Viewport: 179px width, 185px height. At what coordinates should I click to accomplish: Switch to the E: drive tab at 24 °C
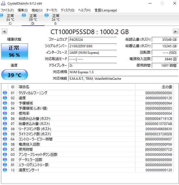[x=56, y=19]
